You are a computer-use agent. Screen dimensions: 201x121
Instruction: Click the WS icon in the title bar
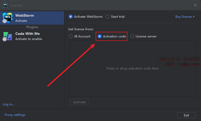[5, 5]
